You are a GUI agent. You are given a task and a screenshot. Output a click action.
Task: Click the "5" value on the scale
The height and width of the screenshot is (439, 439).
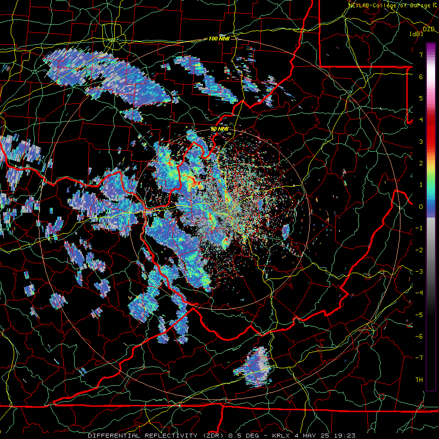click(x=421, y=98)
